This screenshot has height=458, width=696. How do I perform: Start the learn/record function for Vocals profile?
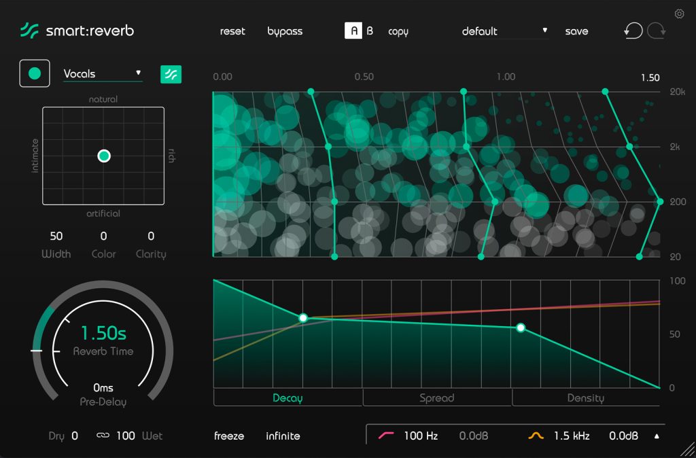pos(34,73)
